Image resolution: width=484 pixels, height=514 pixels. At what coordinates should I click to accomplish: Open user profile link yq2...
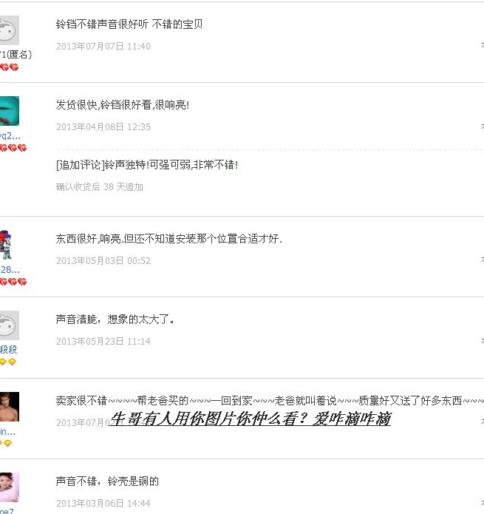click(x=10, y=136)
